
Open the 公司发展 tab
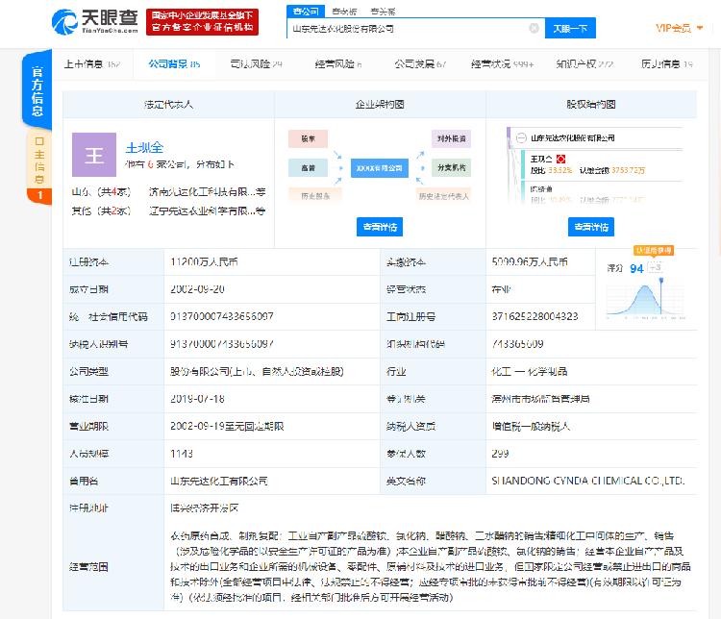click(x=420, y=64)
